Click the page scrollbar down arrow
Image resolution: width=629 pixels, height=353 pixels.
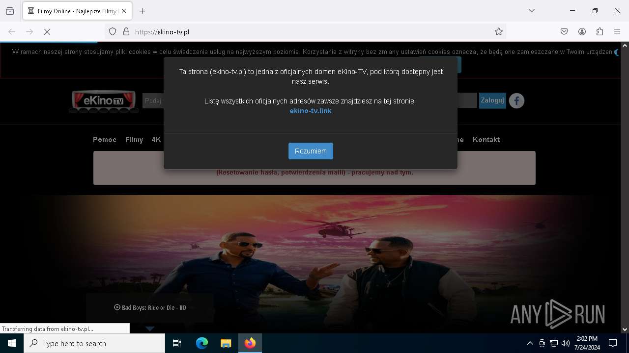pos(625,329)
